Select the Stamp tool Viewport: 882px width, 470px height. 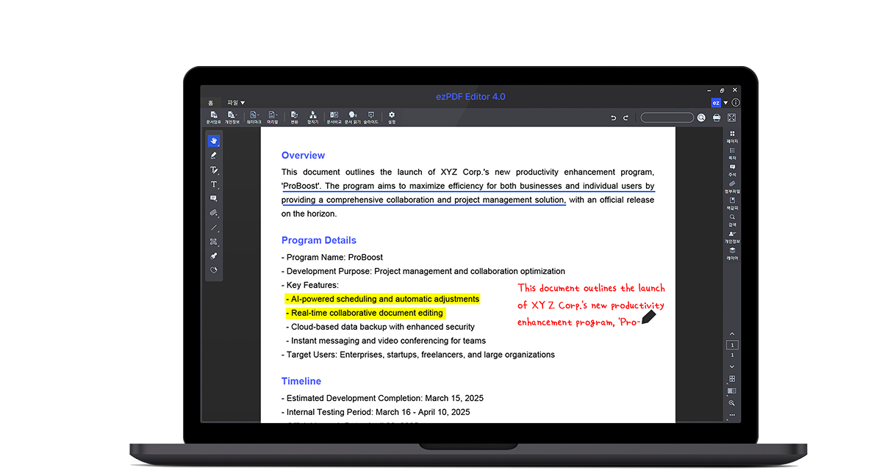214,256
